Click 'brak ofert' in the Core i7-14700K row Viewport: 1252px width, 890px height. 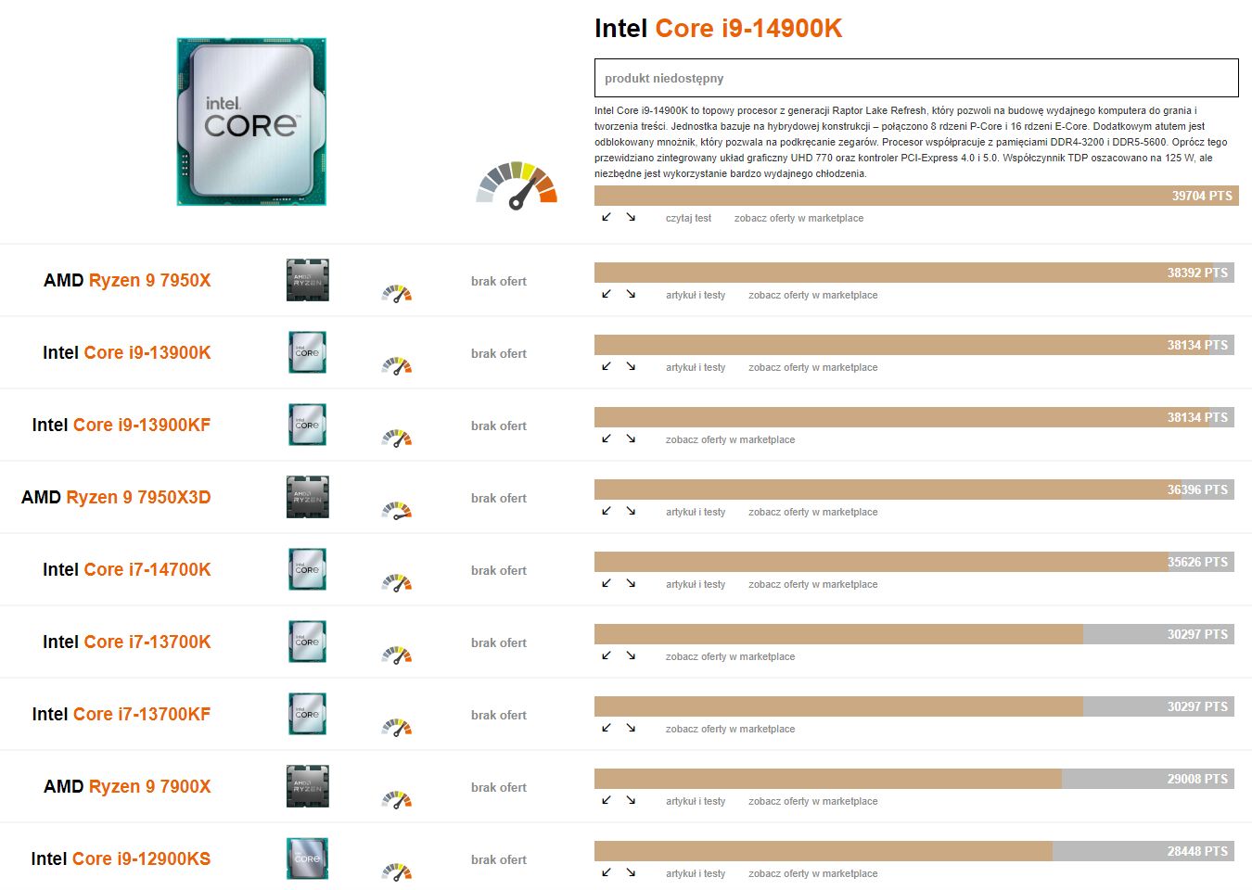tap(499, 571)
